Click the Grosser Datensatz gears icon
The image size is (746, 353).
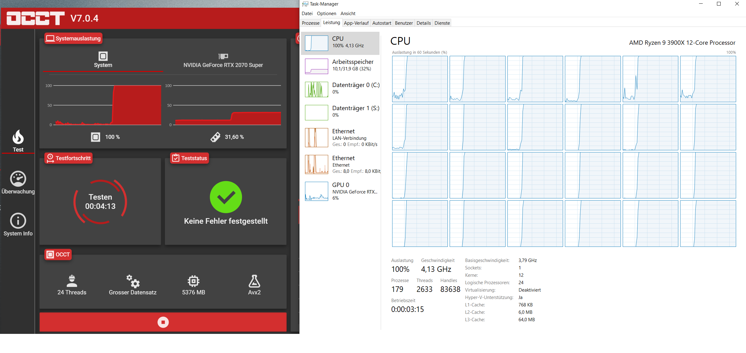133,281
